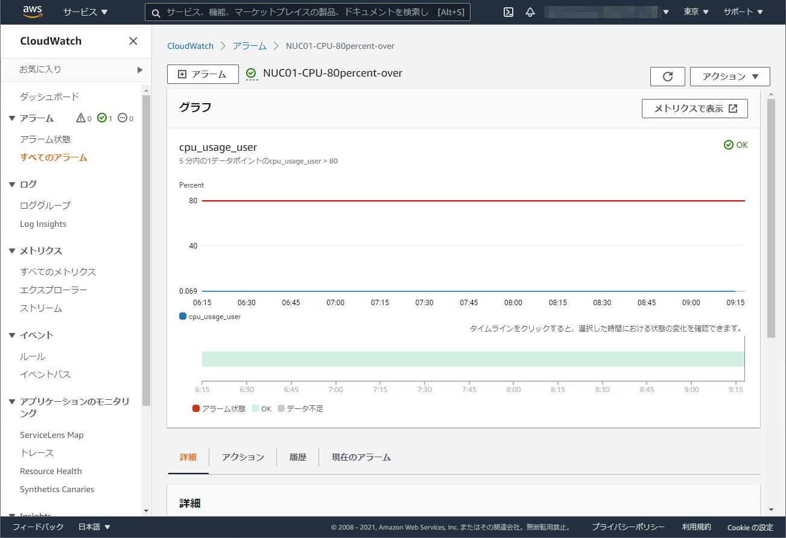Collapse the イベント sidebar section
This screenshot has height=538, width=786.
pyautogui.click(x=12, y=335)
